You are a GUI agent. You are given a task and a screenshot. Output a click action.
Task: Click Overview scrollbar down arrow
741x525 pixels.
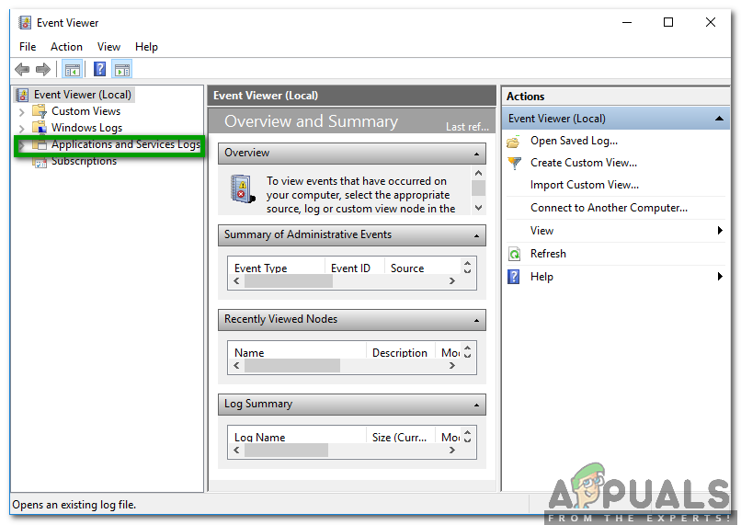coord(478,208)
